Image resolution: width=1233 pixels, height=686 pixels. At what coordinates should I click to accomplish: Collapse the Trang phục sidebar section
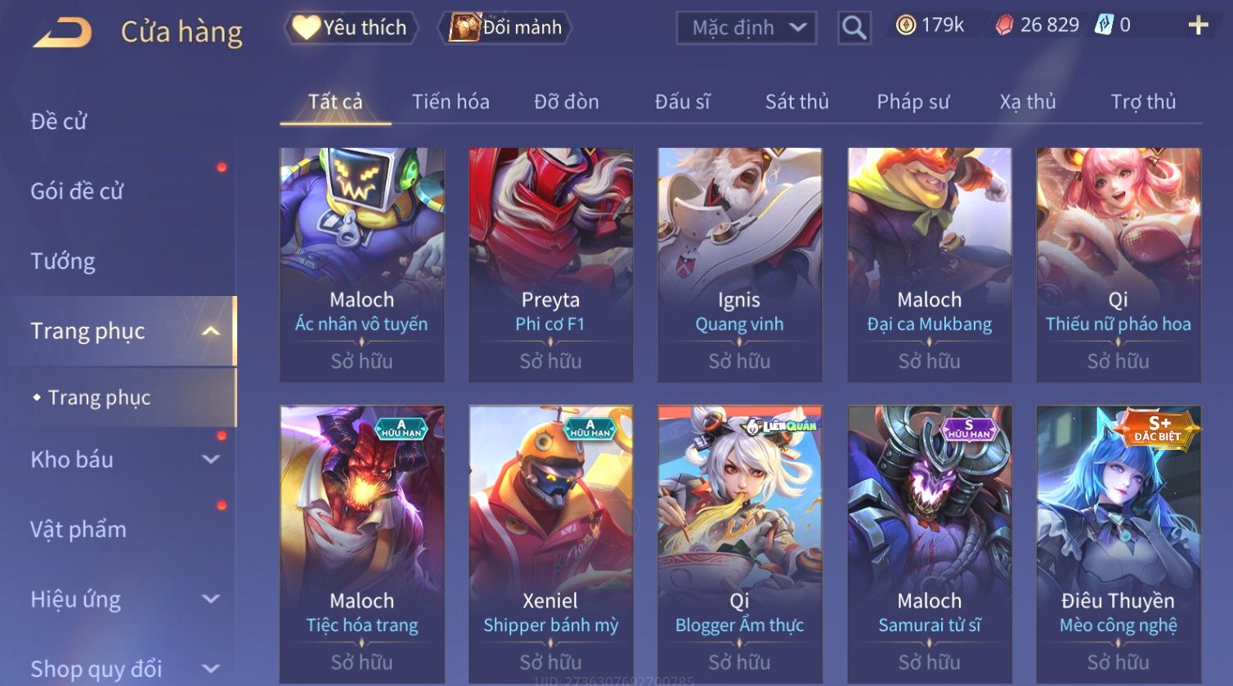pos(211,331)
